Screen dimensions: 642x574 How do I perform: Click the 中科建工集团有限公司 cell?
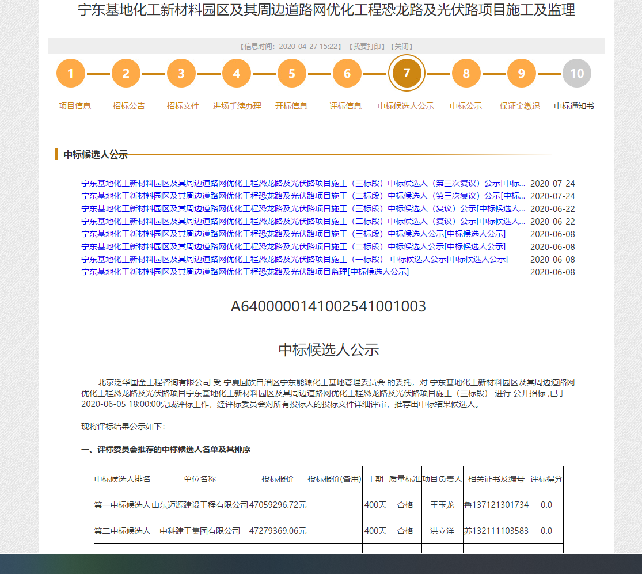200,531
